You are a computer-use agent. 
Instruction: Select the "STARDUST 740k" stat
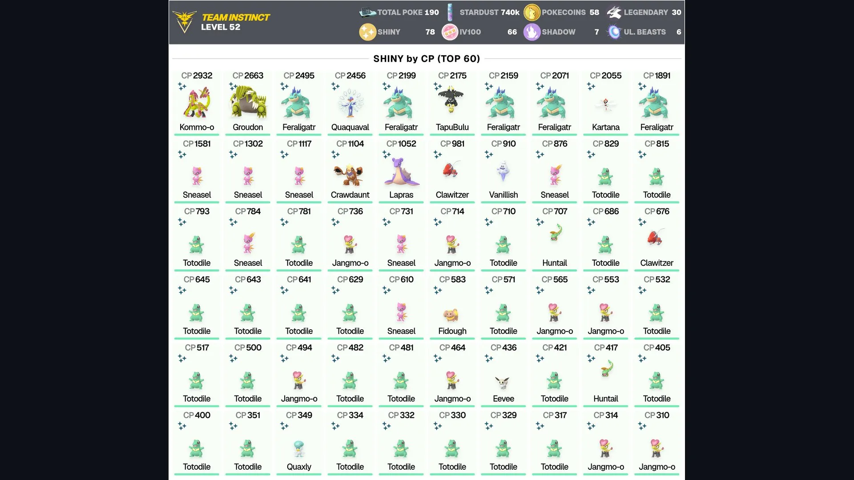(489, 12)
